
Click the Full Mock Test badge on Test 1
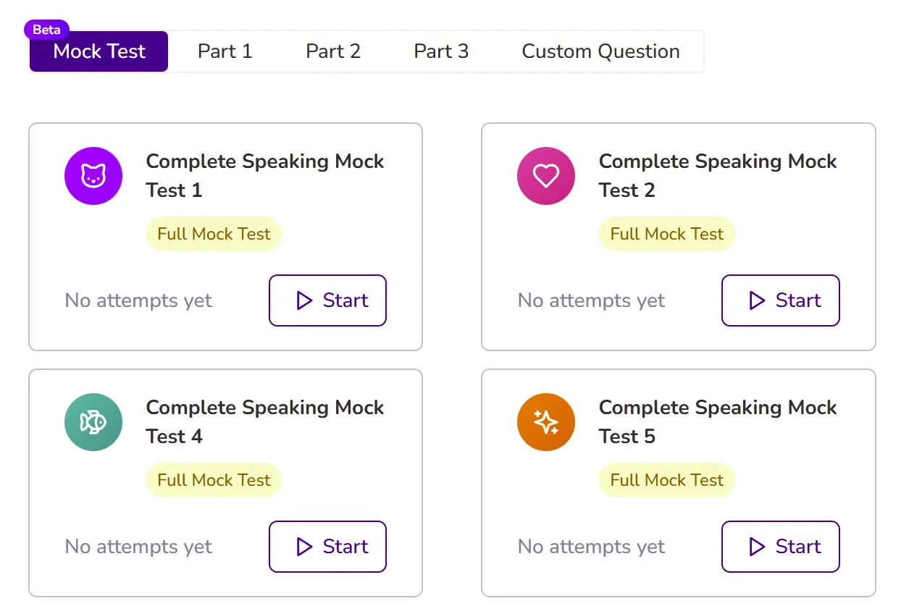pyautogui.click(x=213, y=234)
